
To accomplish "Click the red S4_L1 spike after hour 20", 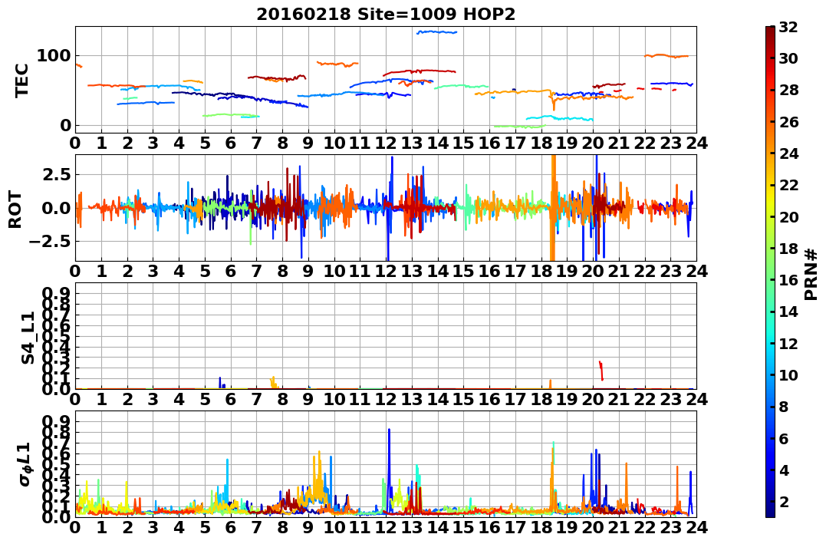I will click(x=601, y=370).
